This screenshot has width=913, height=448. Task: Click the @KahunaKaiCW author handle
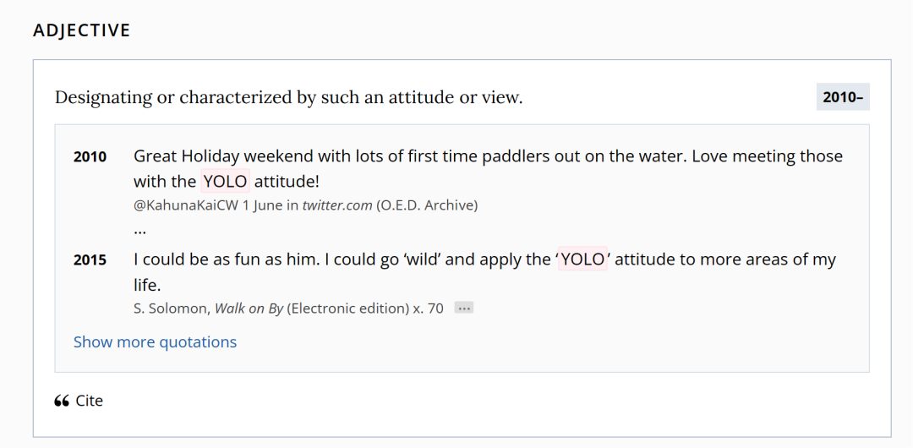(186, 205)
